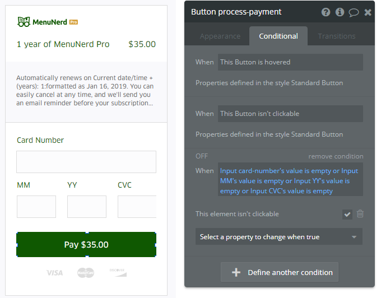Image resolution: width=381 pixels, height=298 pixels.
Task: Select the Conditional tab
Action: (278, 36)
